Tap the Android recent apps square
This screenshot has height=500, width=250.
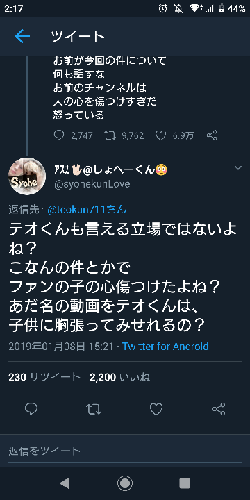point(185,484)
